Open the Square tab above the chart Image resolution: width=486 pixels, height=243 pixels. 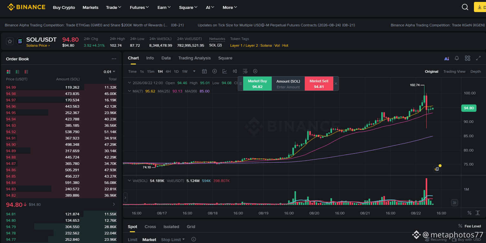pyautogui.click(x=225, y=58)
